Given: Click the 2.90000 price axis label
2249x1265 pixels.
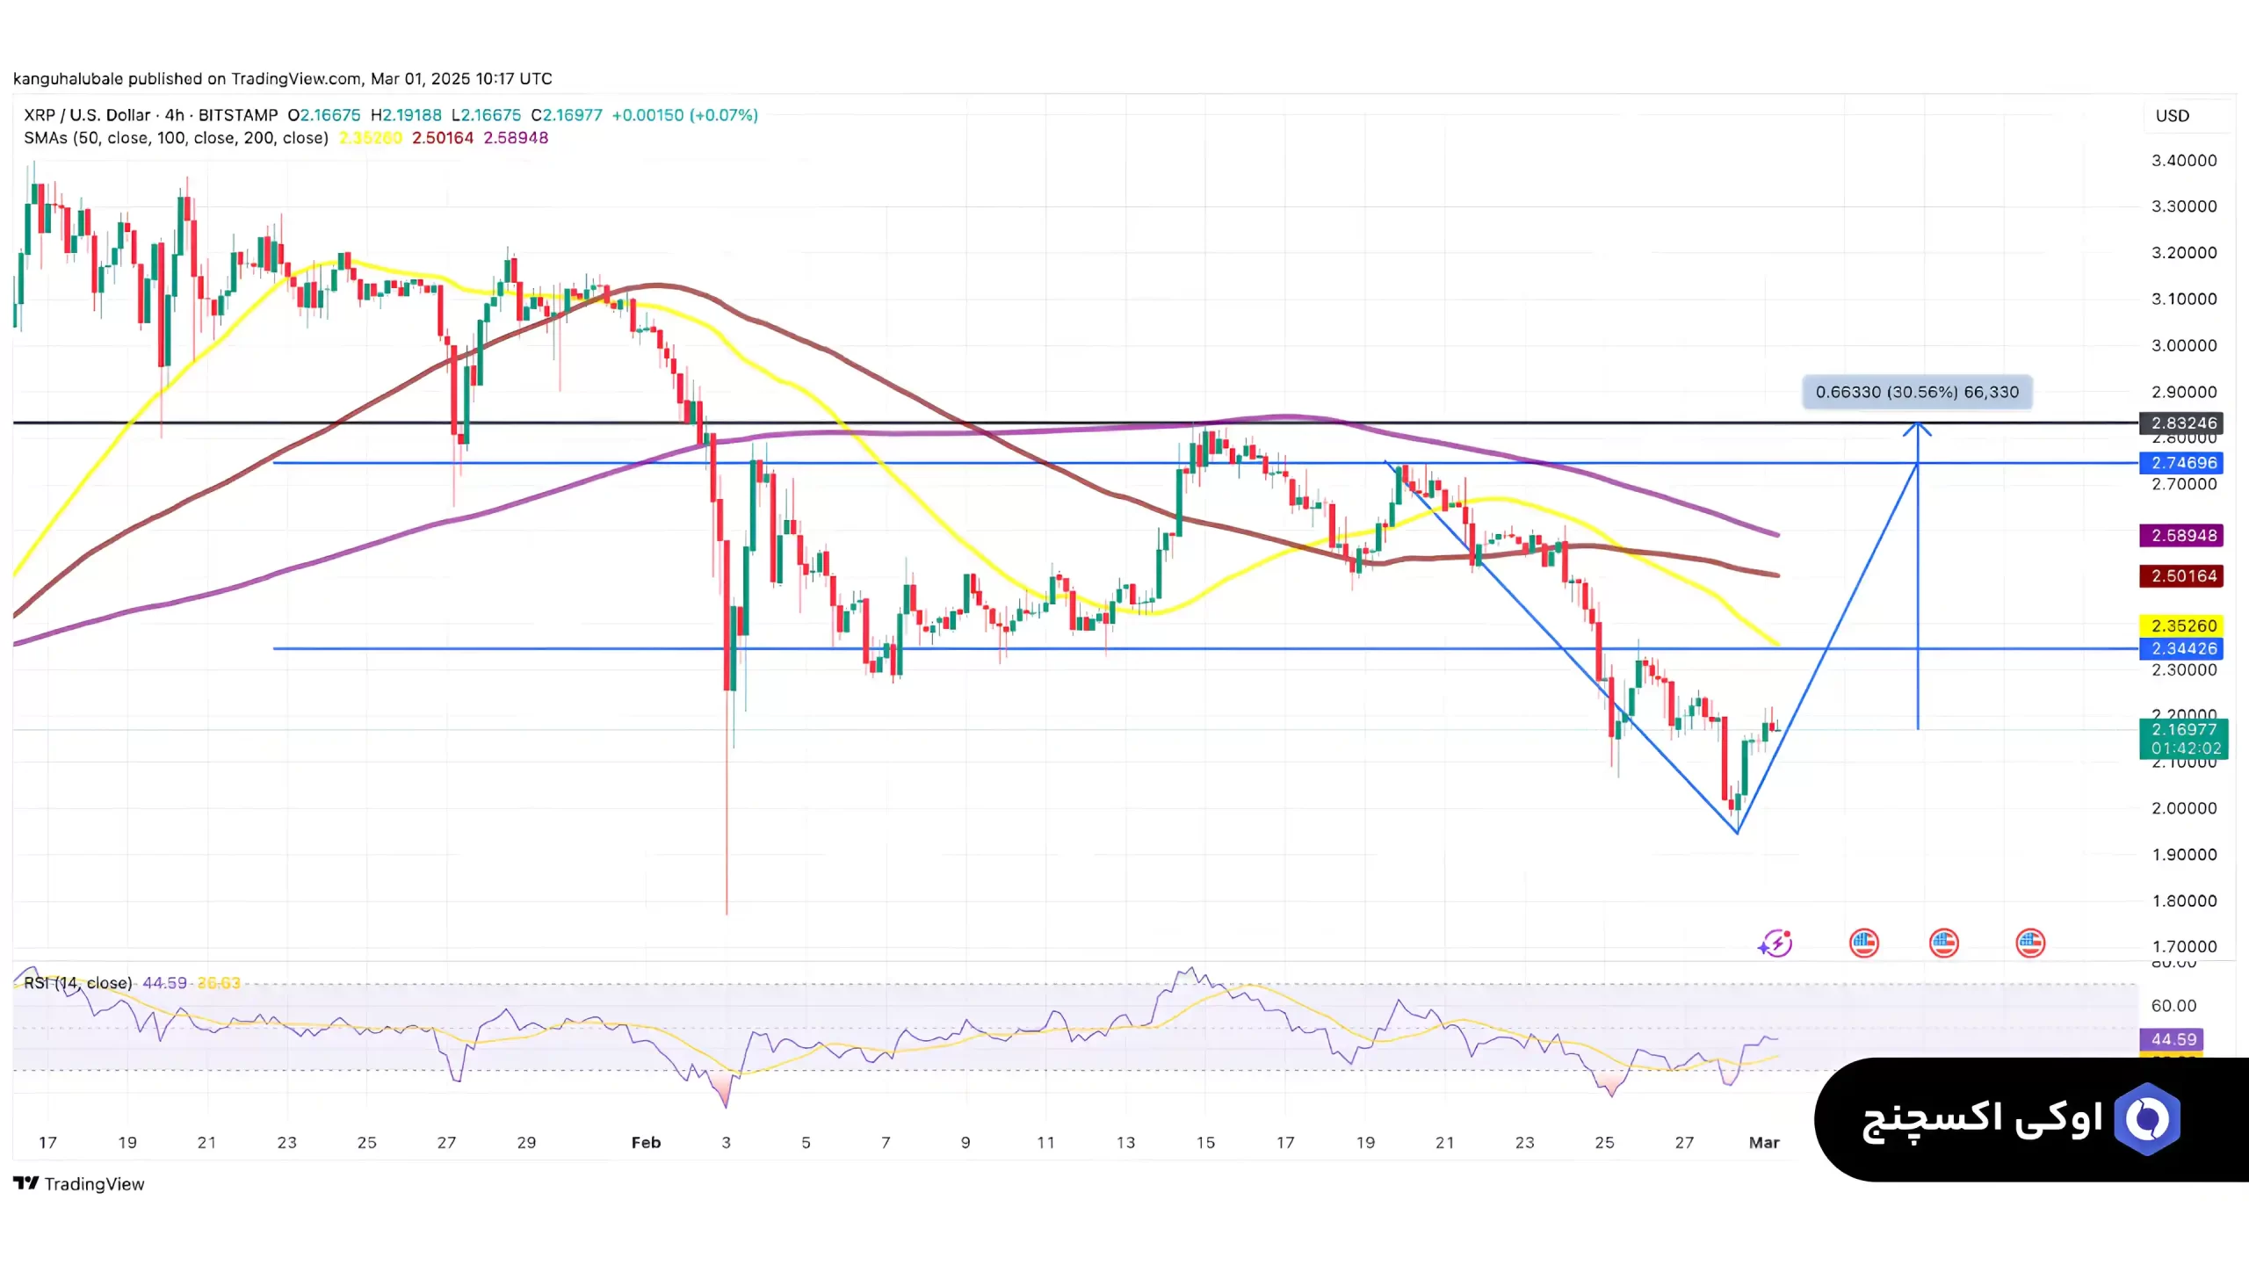Looking at the screenshot, I should point(2184,392).
